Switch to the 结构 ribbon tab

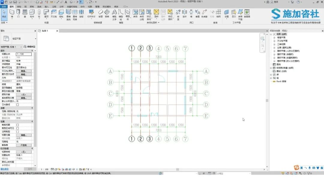click(x=19, y=7)
